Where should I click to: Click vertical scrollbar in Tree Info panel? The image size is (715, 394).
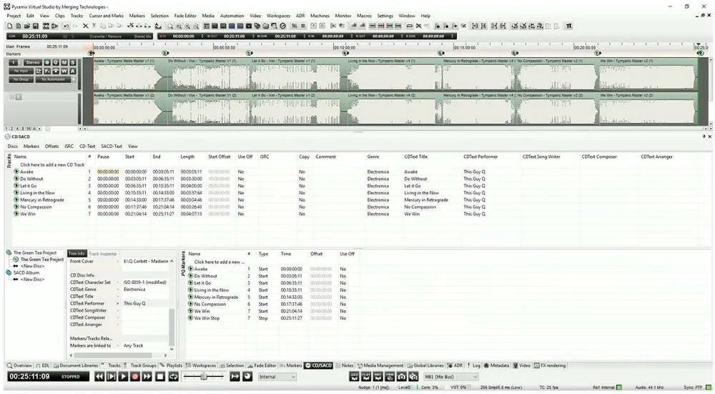click(x=172, y=326)
